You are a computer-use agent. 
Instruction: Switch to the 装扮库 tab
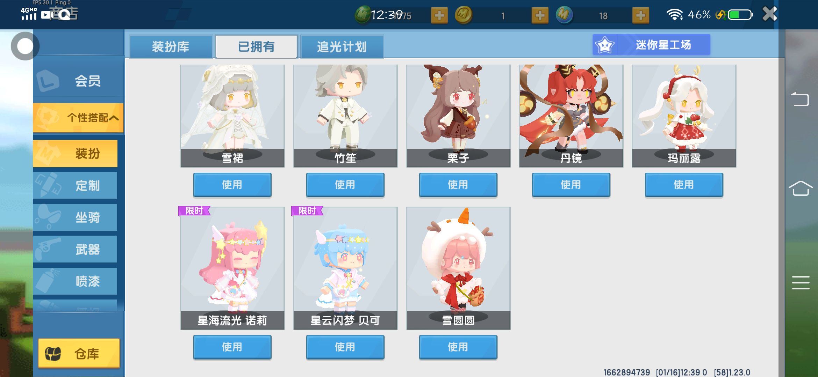(x=171, y=46)
